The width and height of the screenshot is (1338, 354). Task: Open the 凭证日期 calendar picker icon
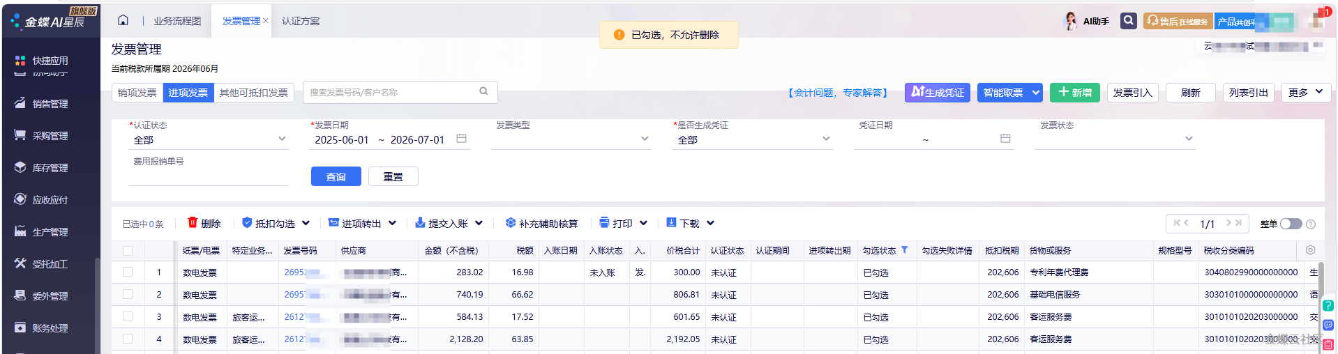tap(1005, 139)
